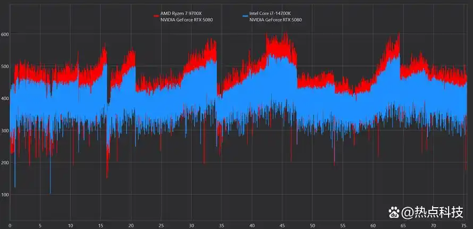Image resolution: width=473 pixels, height=229 pixels.
Task: Click the 300 y-axis label
Action: pyautogui.click(x=5, y=131)
